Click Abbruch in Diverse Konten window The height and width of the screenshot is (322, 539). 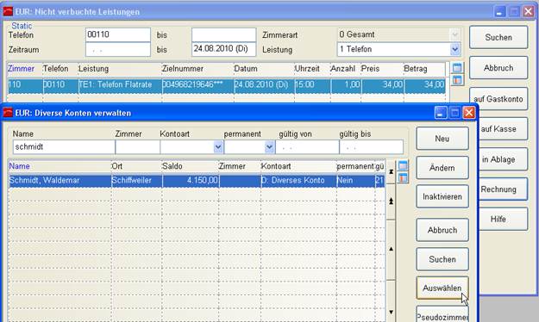click(x=442, y=230)
